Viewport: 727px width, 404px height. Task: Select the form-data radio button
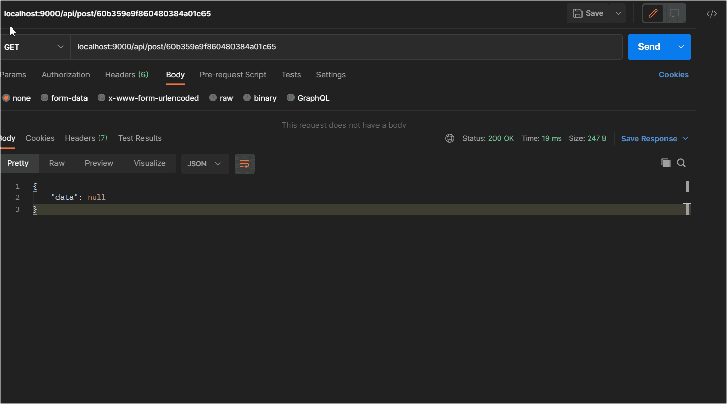(x=45, y=98)
